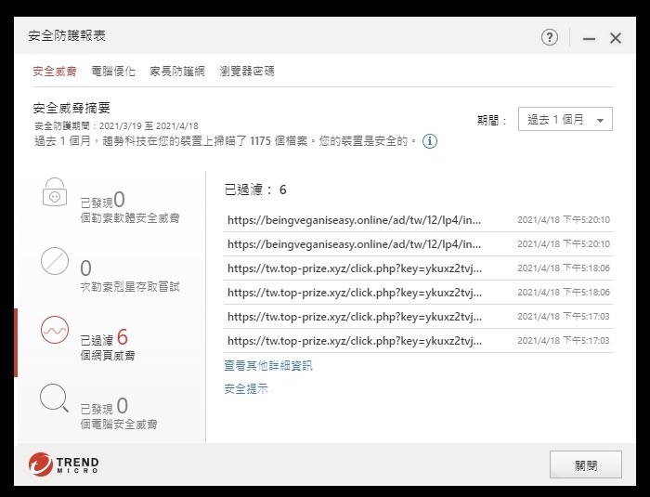Select the magnifier computer threats icon
This screenshot has height=497, width=650.
pyautogui.click(x=55, y=399)
